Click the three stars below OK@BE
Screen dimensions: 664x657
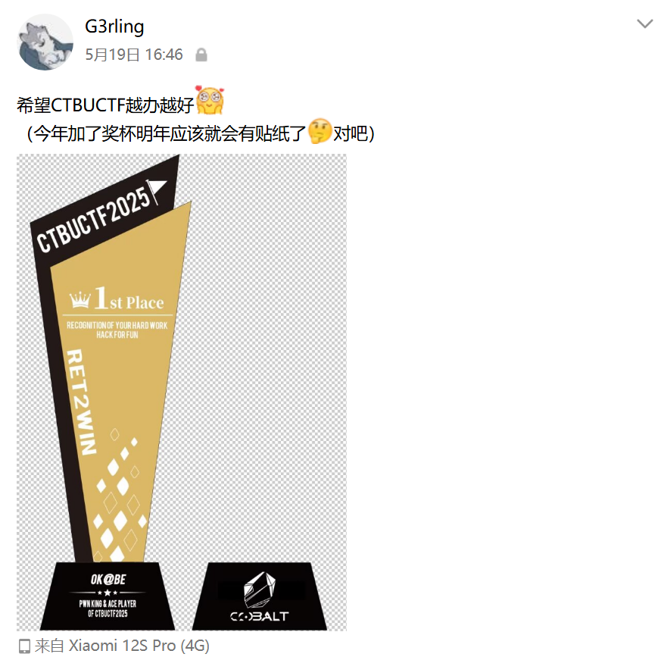point(108,593)
